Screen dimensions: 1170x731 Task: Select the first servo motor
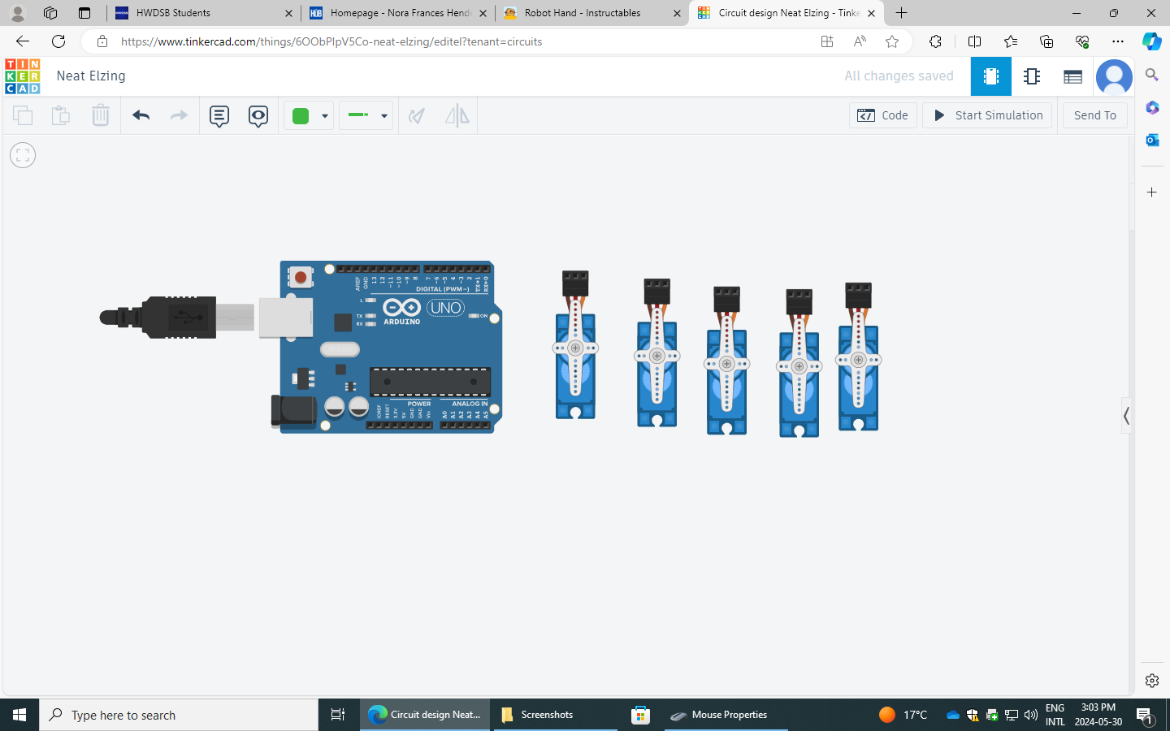[x=575, y=345]
